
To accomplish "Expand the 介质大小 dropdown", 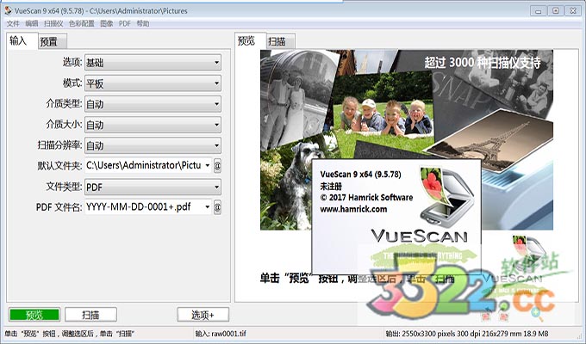I will coord(153,125).
